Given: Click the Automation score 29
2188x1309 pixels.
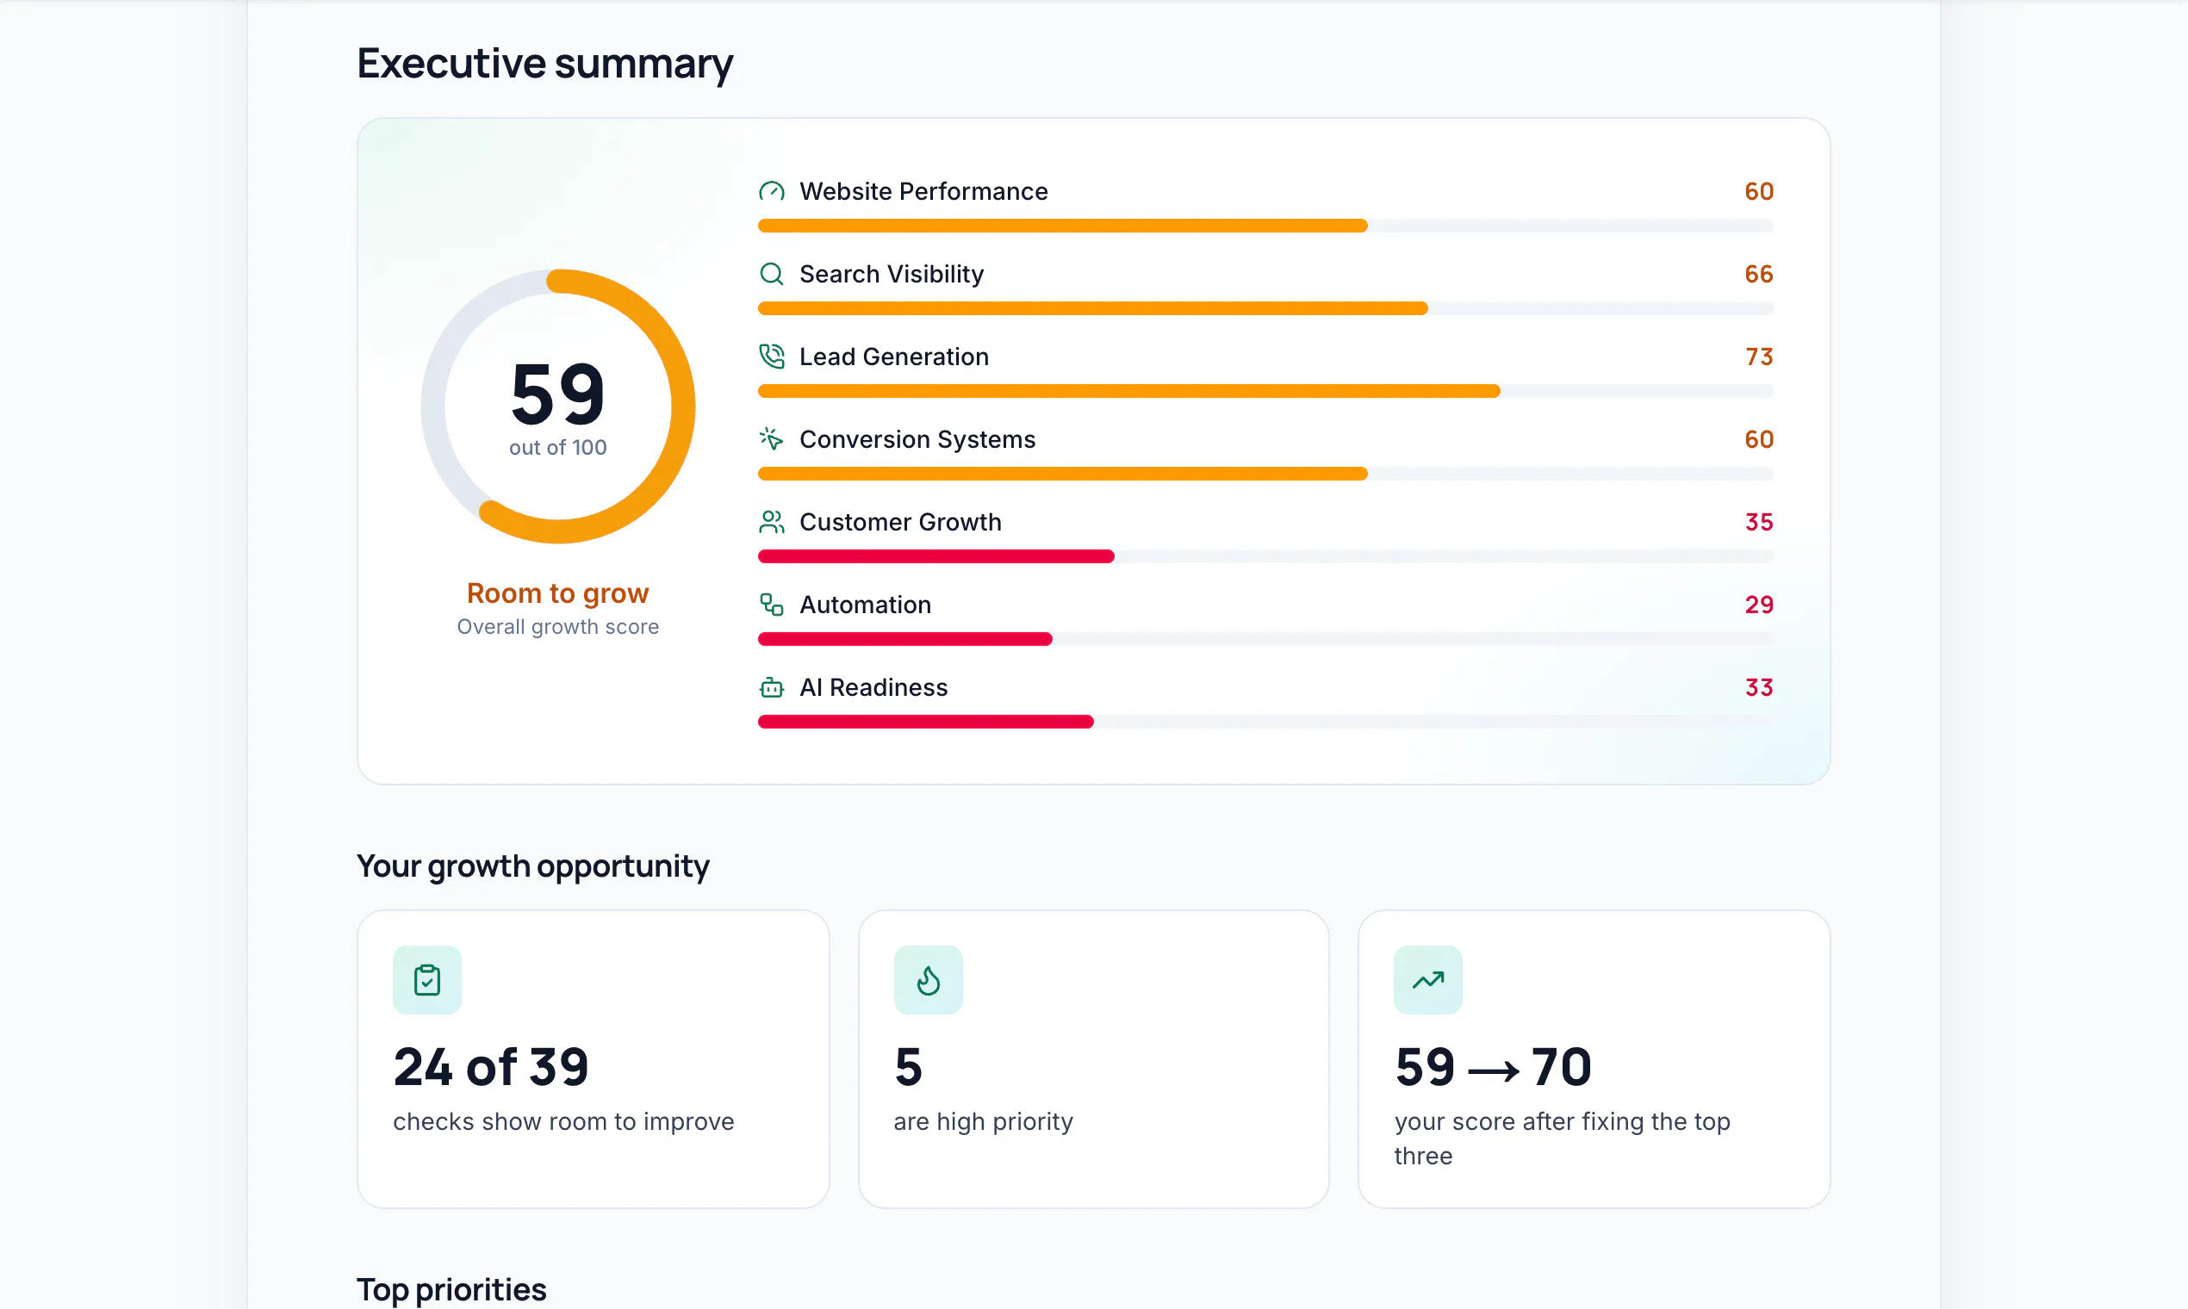Looking at the screenshot, I should click(x=1759, y=605).
